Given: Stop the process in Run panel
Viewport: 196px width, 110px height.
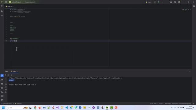Looking at the screenshot, I should pos(8,75).
